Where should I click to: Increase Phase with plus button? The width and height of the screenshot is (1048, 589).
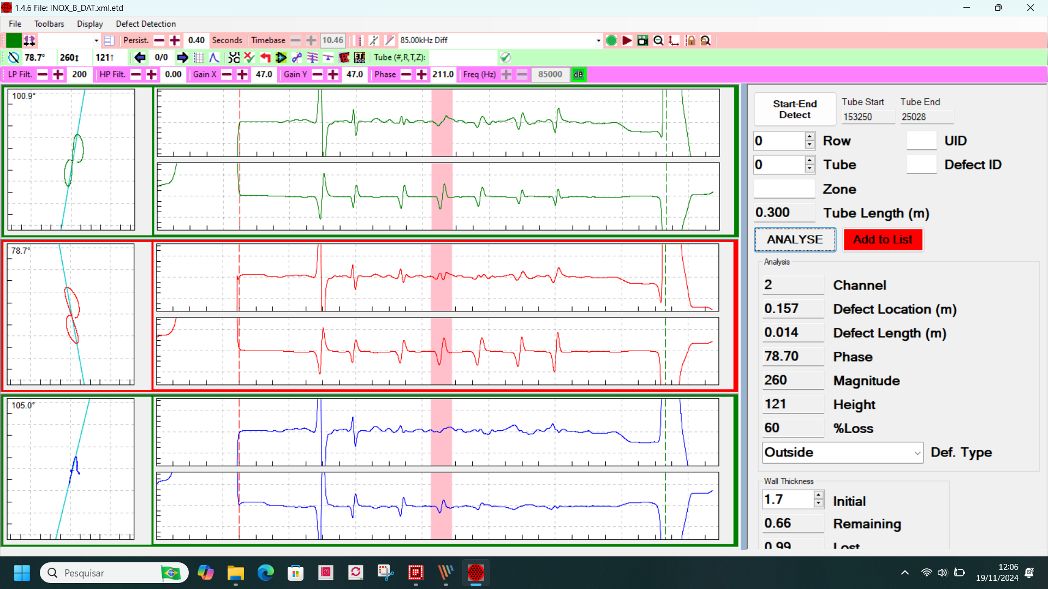[x=421, y=74]
